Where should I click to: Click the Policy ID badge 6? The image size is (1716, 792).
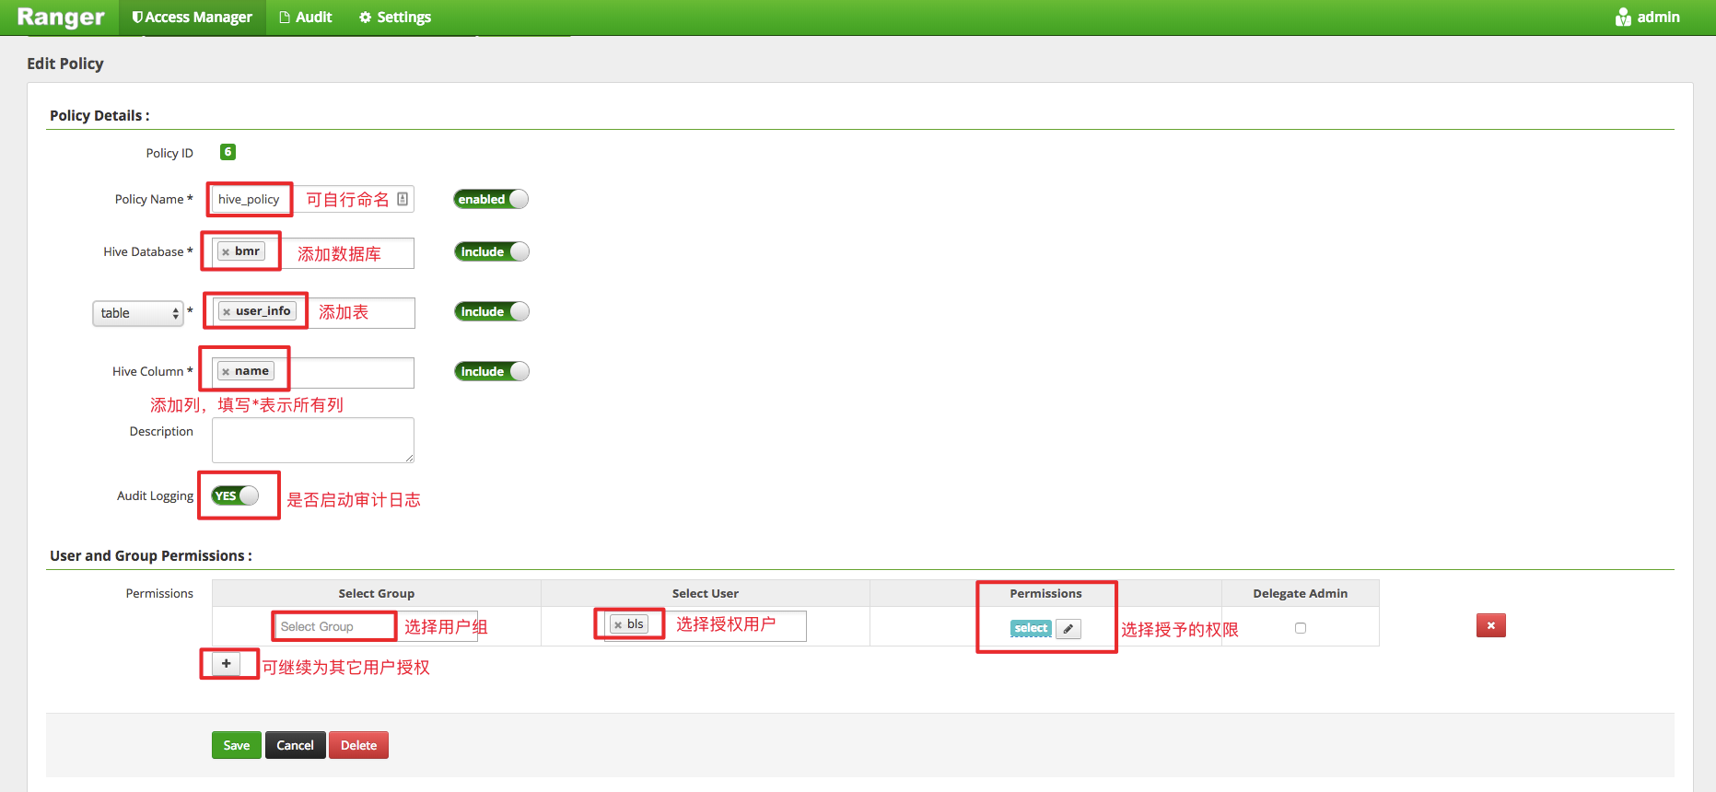click(x=228, y=152)
